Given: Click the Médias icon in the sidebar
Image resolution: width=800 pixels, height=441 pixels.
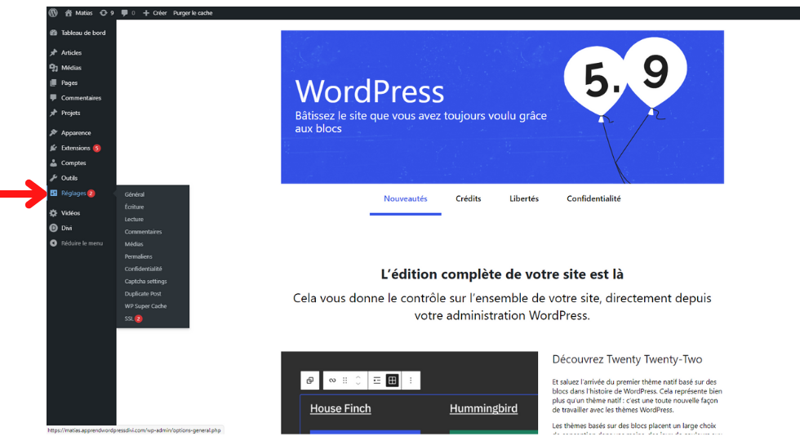Looking at the screenshot, I should [x=54, y=68].
